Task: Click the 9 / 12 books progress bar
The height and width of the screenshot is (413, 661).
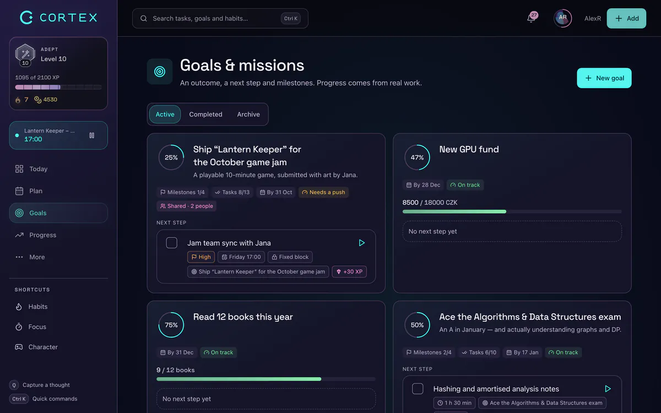Action: click(x=266, y=379)
